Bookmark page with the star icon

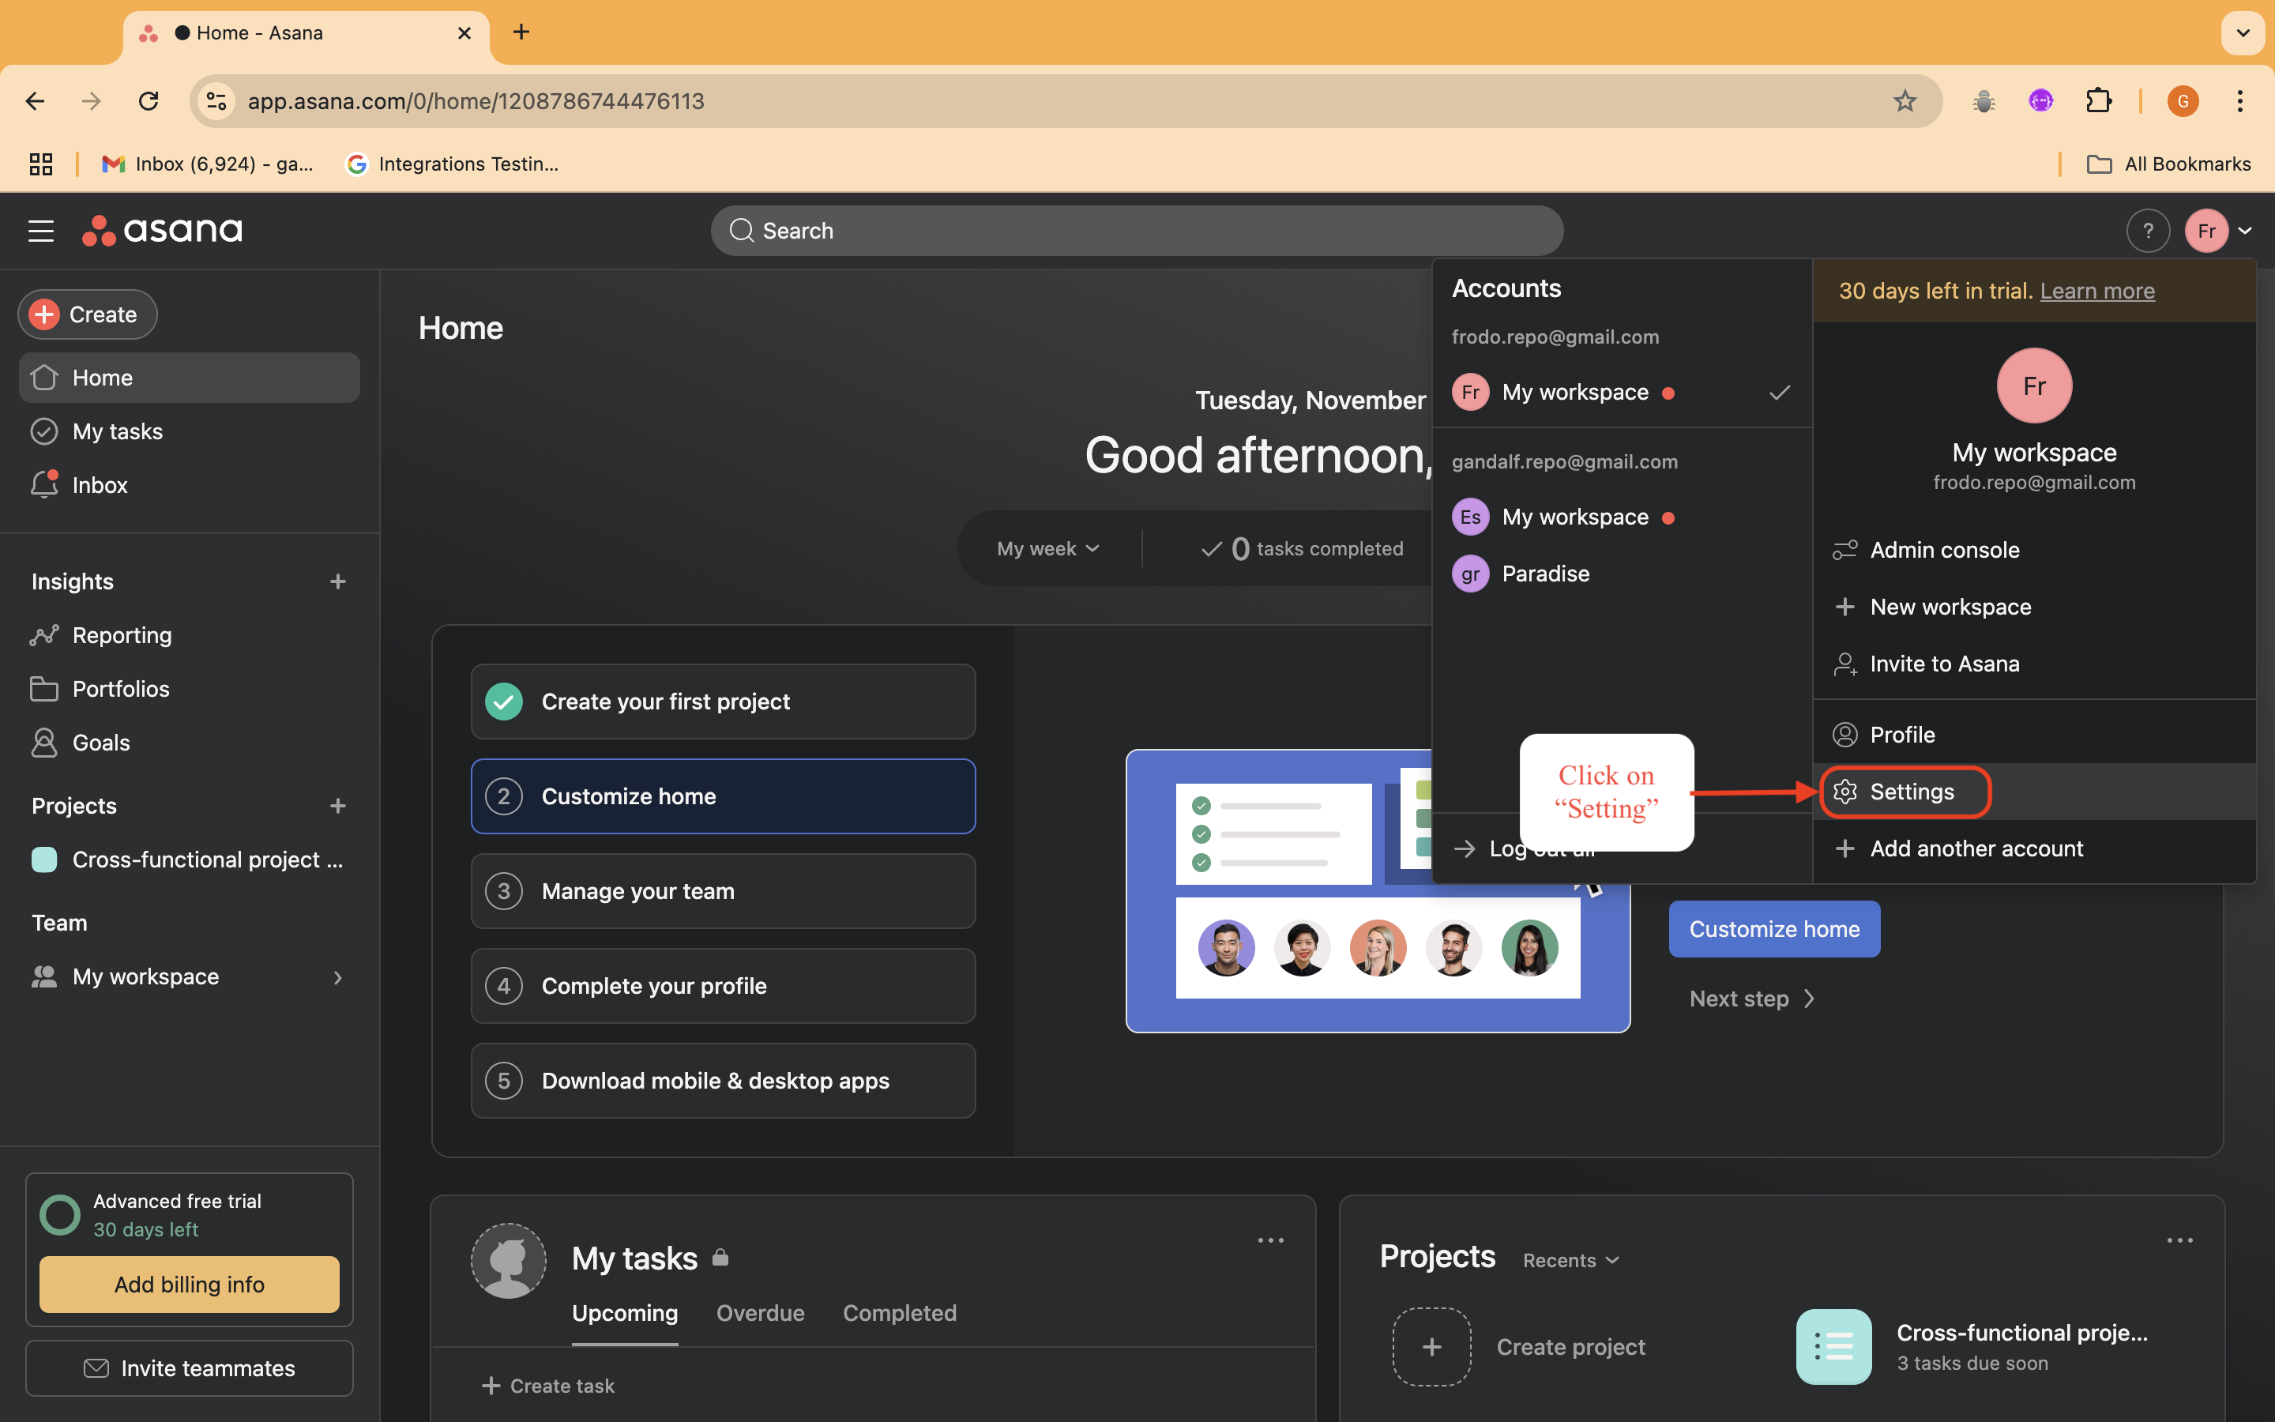click(x=1905, y=100)
